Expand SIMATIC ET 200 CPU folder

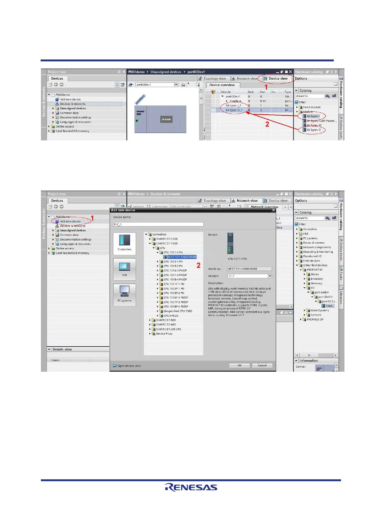click(150, 329)
